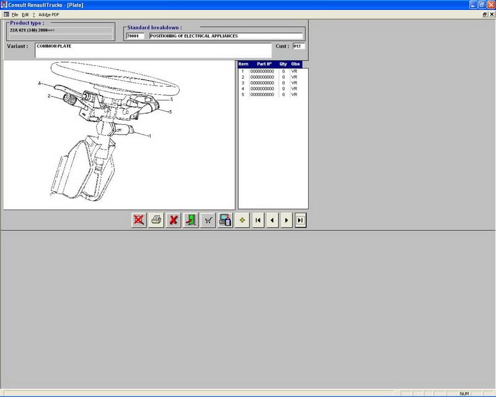This screenshot has width=496, height=397.
Task: Click callout number 5 on the diagram
Action: tap(172, 99)
